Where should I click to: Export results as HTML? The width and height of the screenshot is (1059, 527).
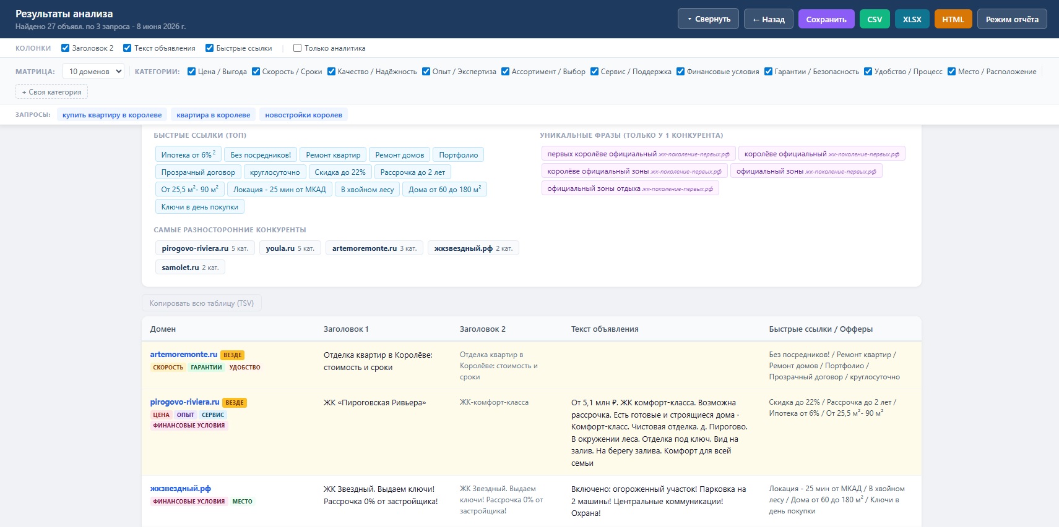(x=953, y=19)
